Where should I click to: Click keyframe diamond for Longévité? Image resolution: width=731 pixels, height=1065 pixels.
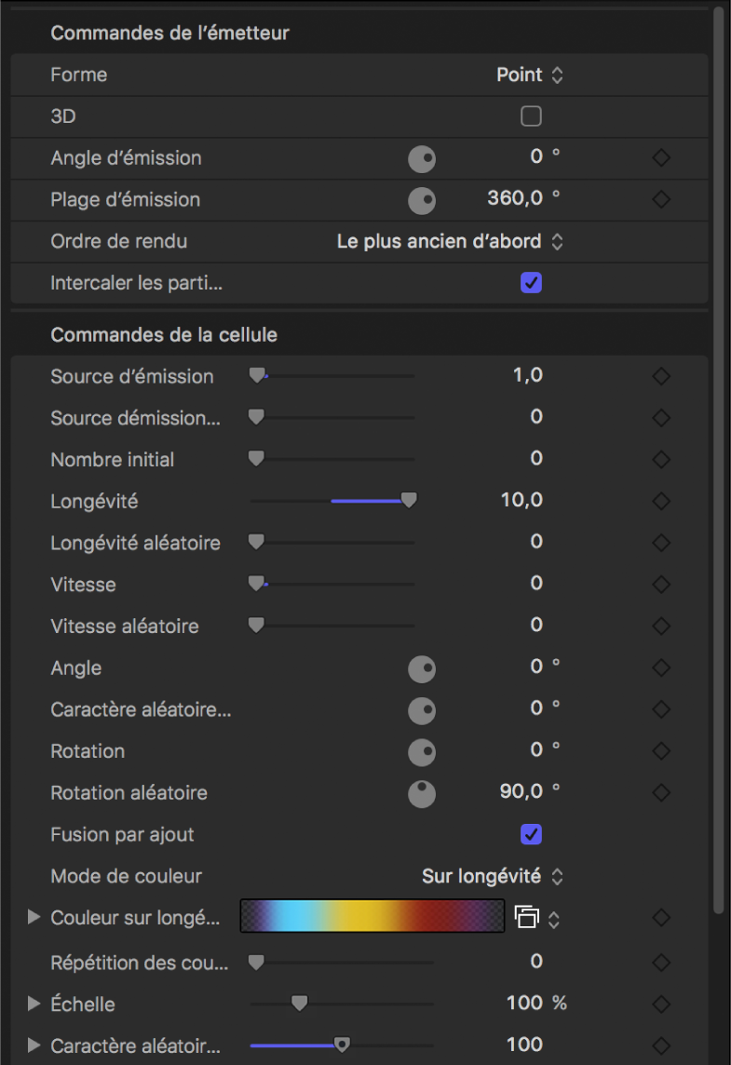[x=661, y=502]
